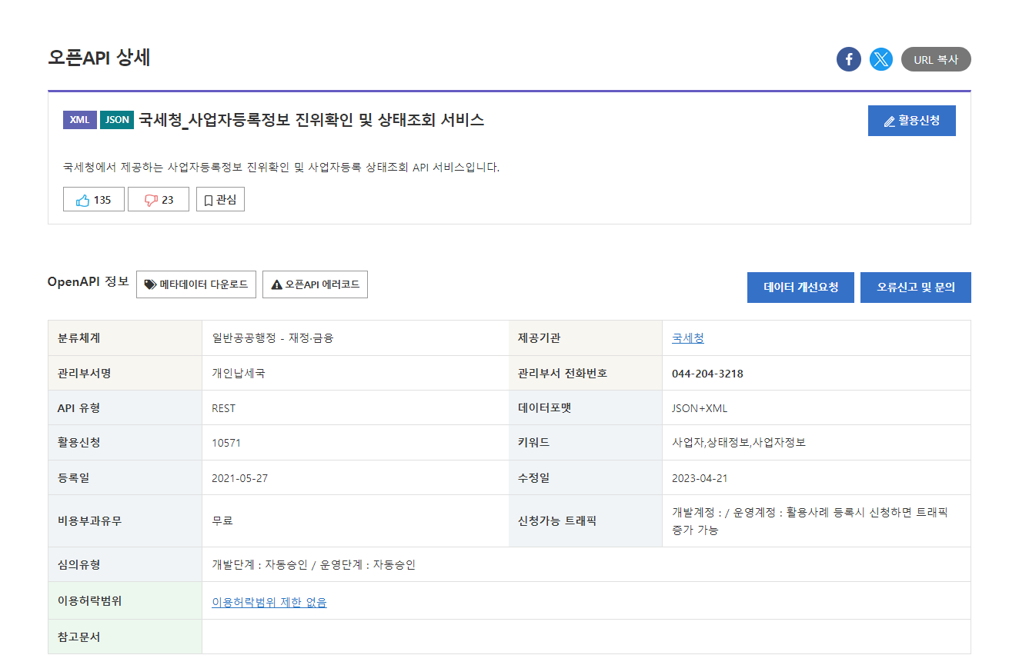The height and width of the screenshot is (665, 1009).
Task: Click the 데이터포맷 header cell
Action: point(585,407)
